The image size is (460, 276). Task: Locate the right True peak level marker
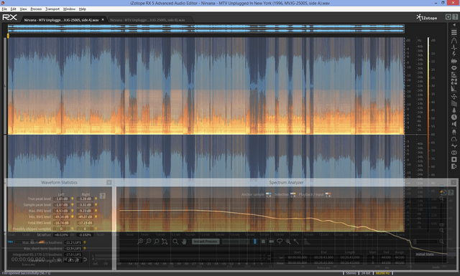(x=96, y=199)
